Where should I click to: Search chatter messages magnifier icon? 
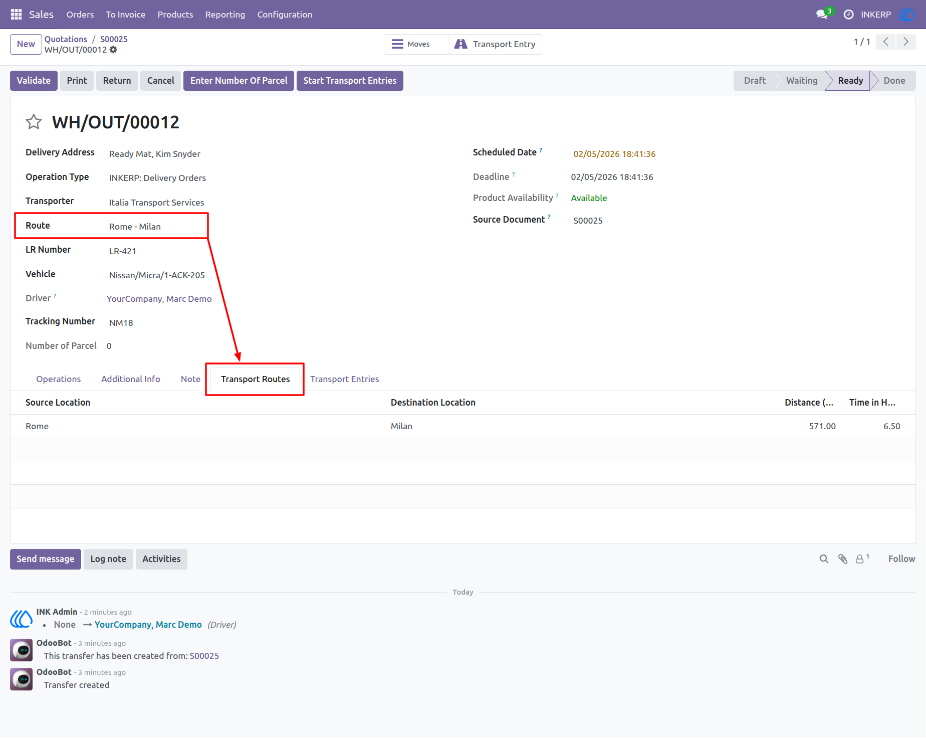[x=824, y=559]
